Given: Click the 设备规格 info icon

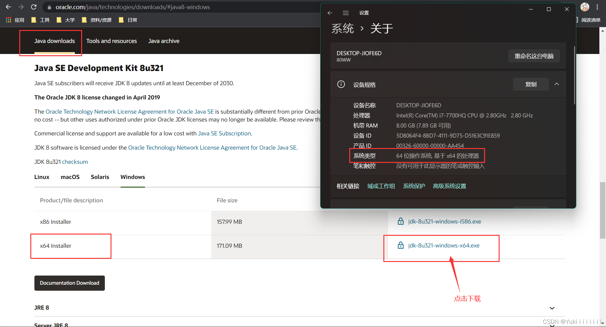Looking at the screenshot, I should 341,84.
